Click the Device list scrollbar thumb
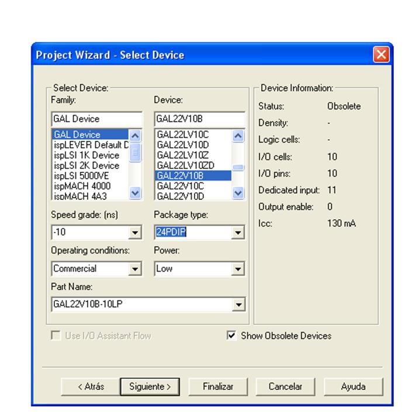 (238, 167)
